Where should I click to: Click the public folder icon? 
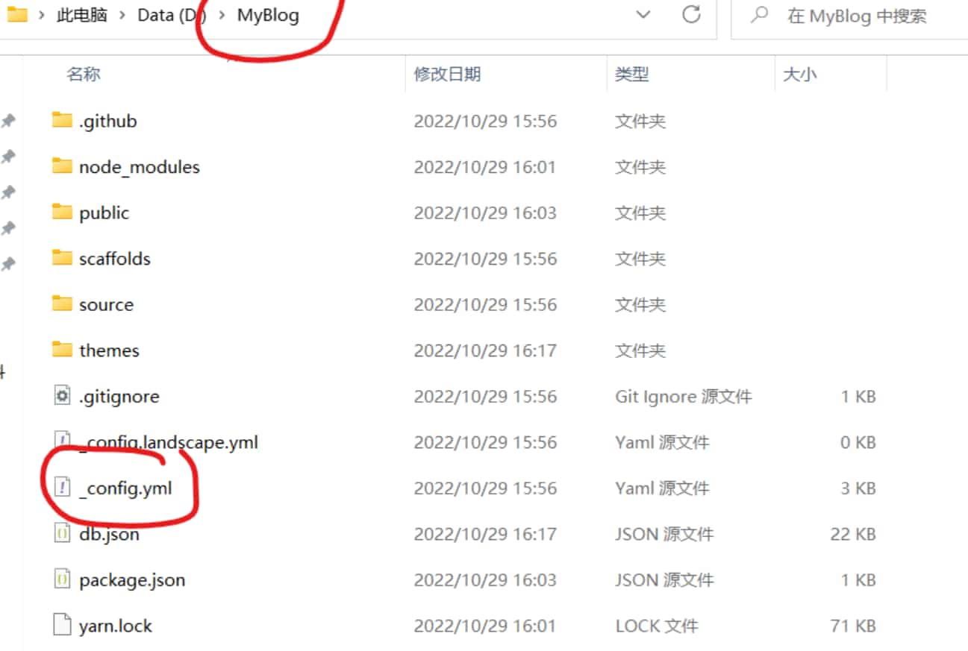[62, 213]
